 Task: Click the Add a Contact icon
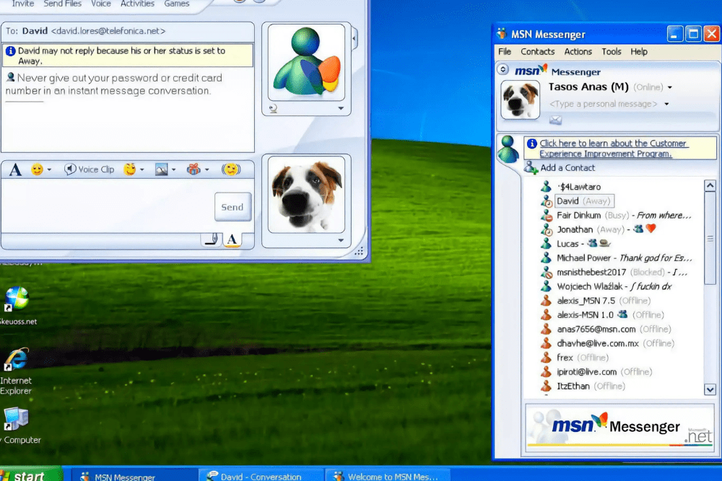[x=531, y=168]
